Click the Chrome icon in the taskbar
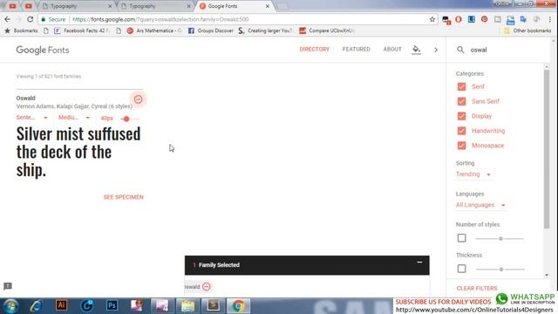558x314 pixels. pyautogui.click(x=238, y=306)
